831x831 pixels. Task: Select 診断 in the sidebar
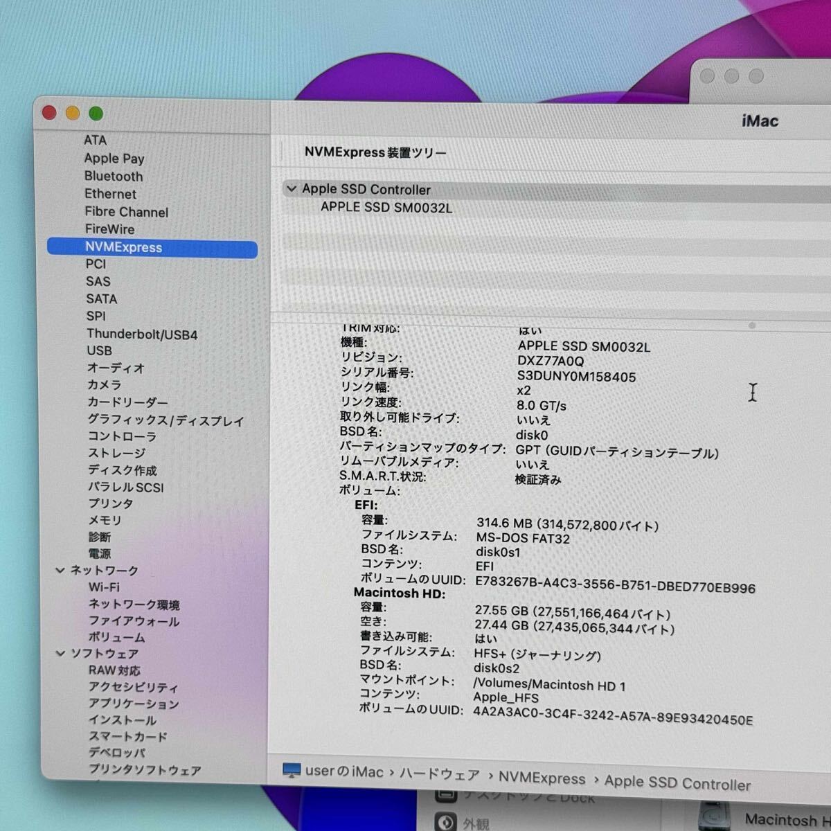tap(99, 537)
